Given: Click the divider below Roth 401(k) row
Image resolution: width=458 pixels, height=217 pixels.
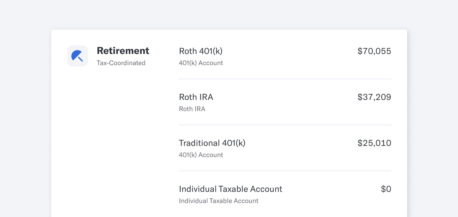Looking at the screenshot, I should point(285,79).
